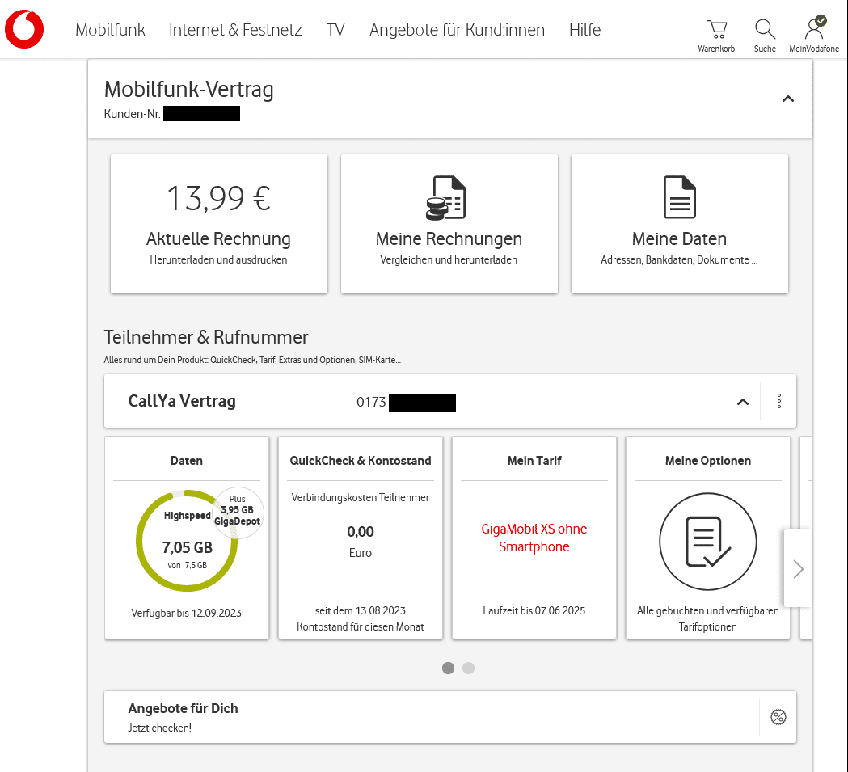
Task: Click the 'Mobilfunk-Vertrag' heading
Action: tap(188, 89)
